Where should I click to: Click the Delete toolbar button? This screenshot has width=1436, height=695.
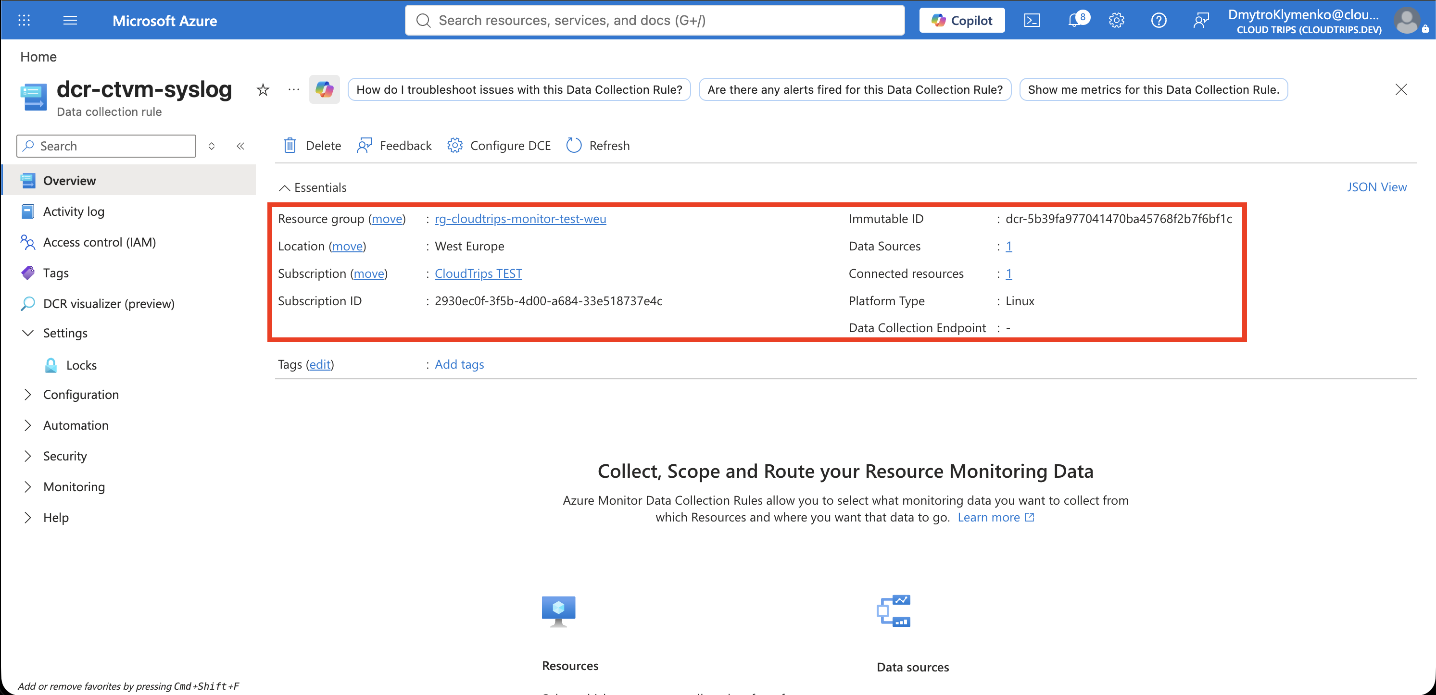click(312, 146)
